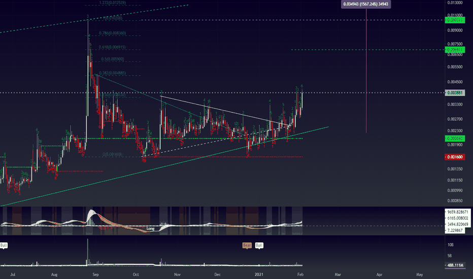Screen dimensions: 473x279
Task: Click the Aug date on time axis
Action: (x=54, y=274)
